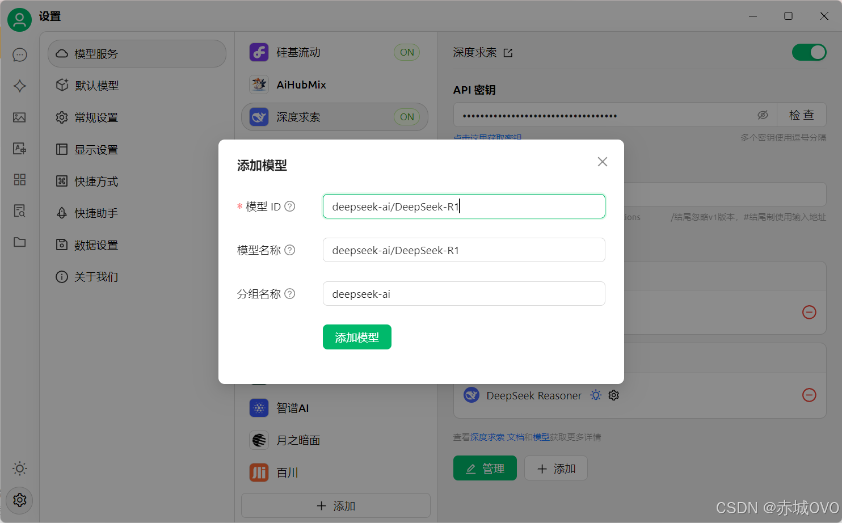The width and height of the screenshot is (842, 523).
Task: Click the green 添加模型 button
Action: pos(357,337)
